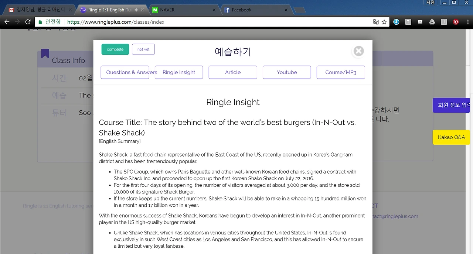This screenshot has height=254, width=473.
Task: Click the Class Info heading
Action: pyautogui.click(x=68, y=60)
